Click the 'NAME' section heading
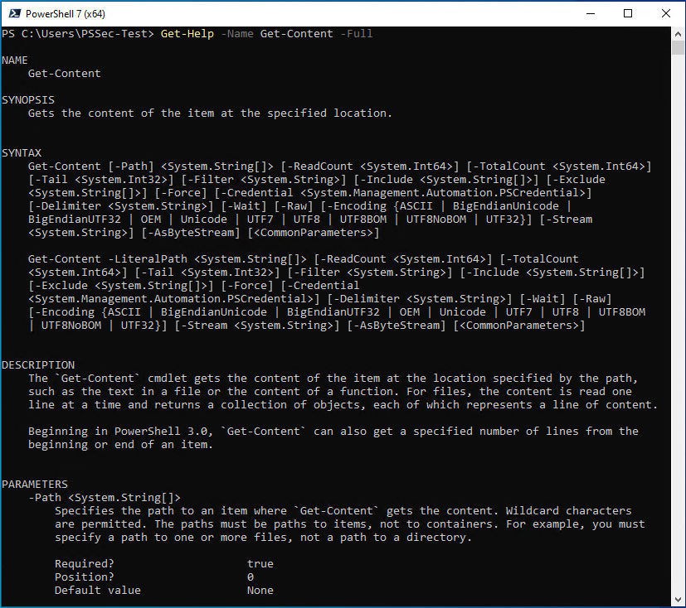 pyautogui.click(x=15, y=60)
